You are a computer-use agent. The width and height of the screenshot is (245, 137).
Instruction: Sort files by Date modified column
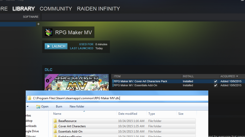tap(128, 114)
